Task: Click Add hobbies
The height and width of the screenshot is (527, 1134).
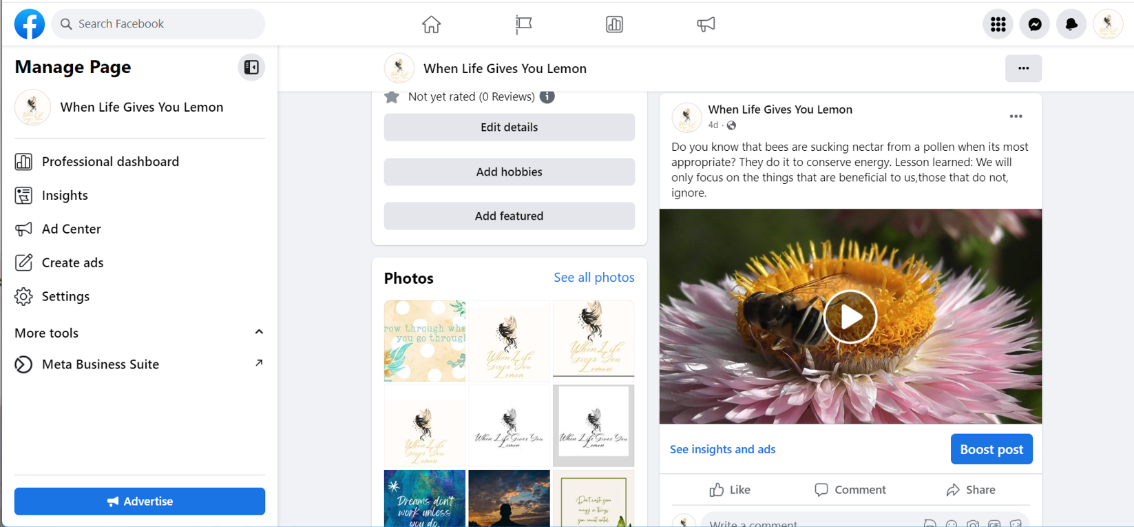Action: pyautogui.click(x=510, y=172)
